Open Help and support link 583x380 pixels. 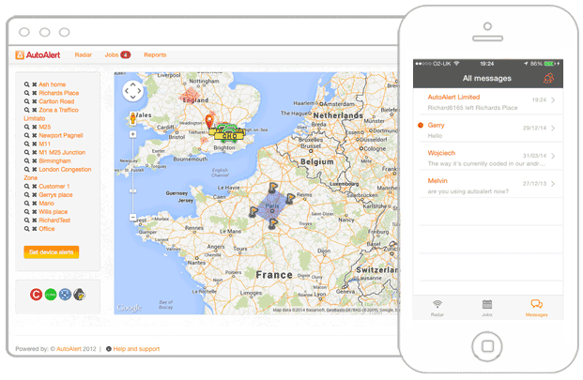pos(136,349)
